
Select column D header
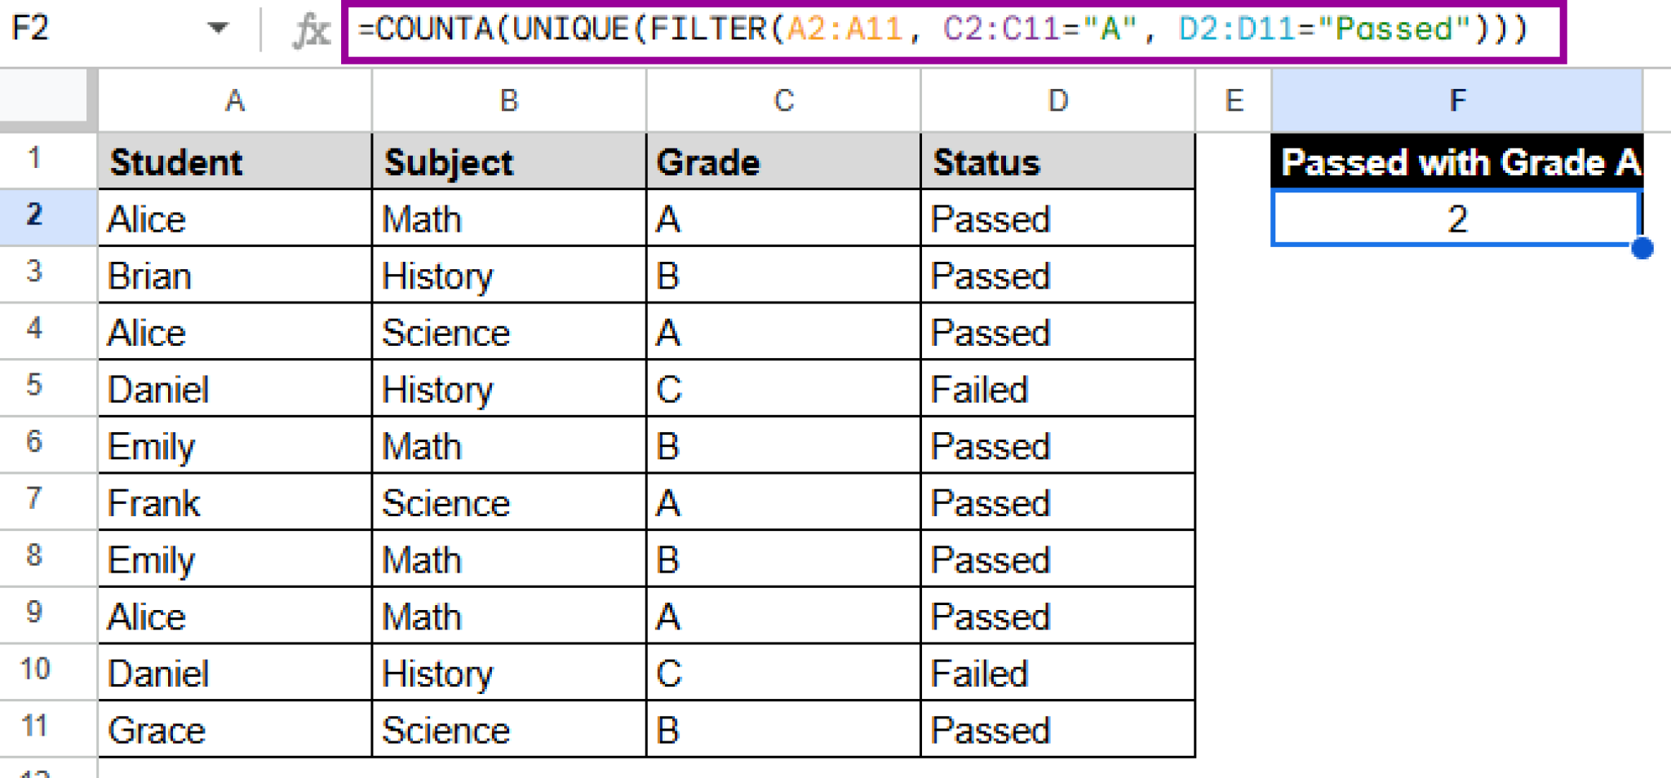tap(1057, 100)
